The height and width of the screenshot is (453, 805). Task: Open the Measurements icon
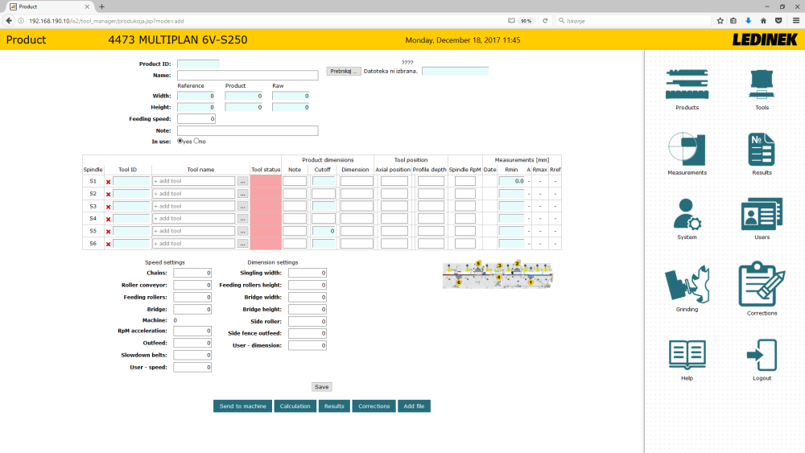(x=687, y=148)
